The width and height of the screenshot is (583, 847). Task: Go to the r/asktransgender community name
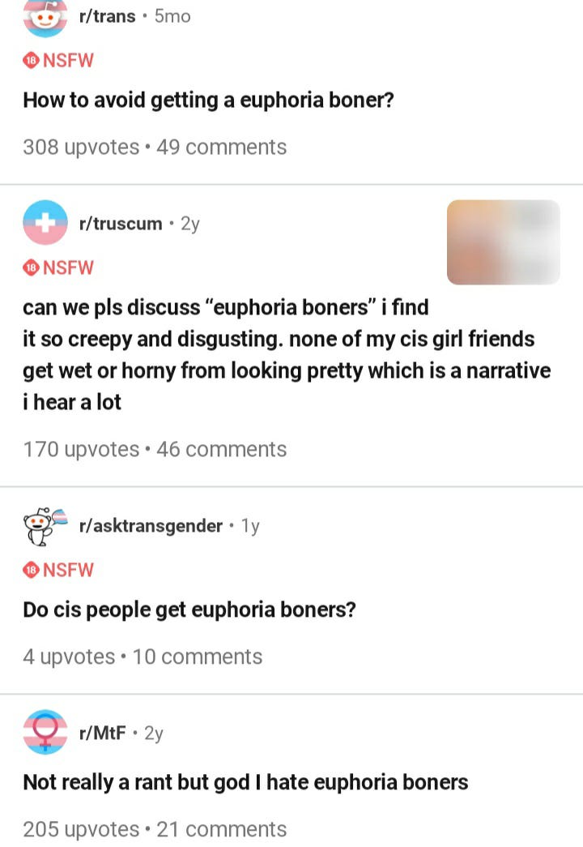tap(151, 525)
